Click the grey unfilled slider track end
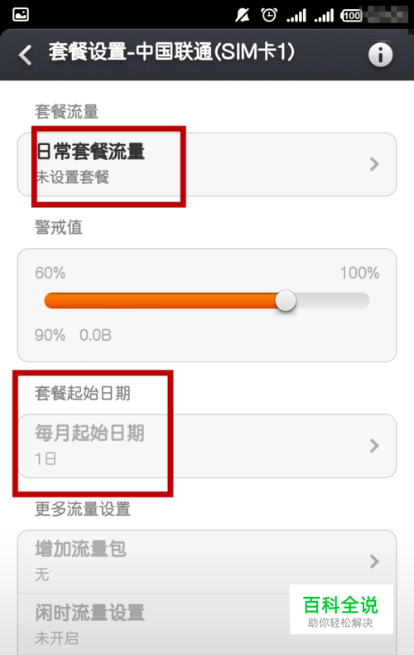 [x=333, y=301]
